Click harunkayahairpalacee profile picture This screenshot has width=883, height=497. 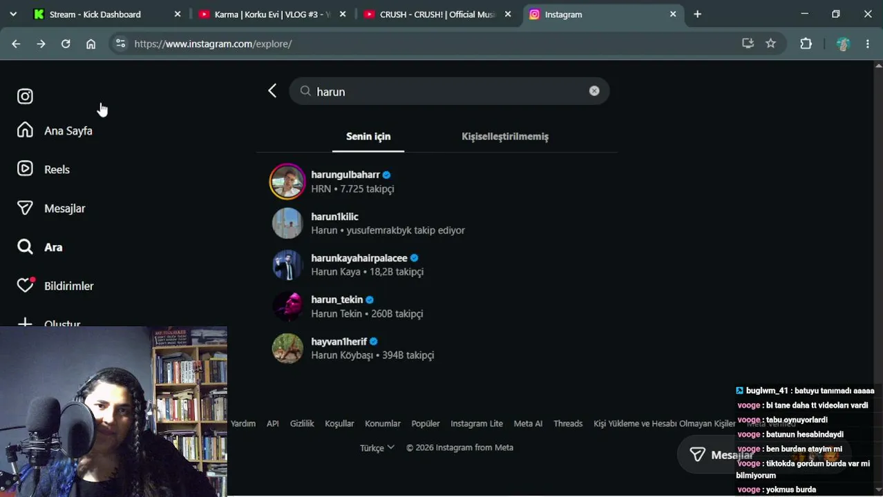[x=287, y=264]
